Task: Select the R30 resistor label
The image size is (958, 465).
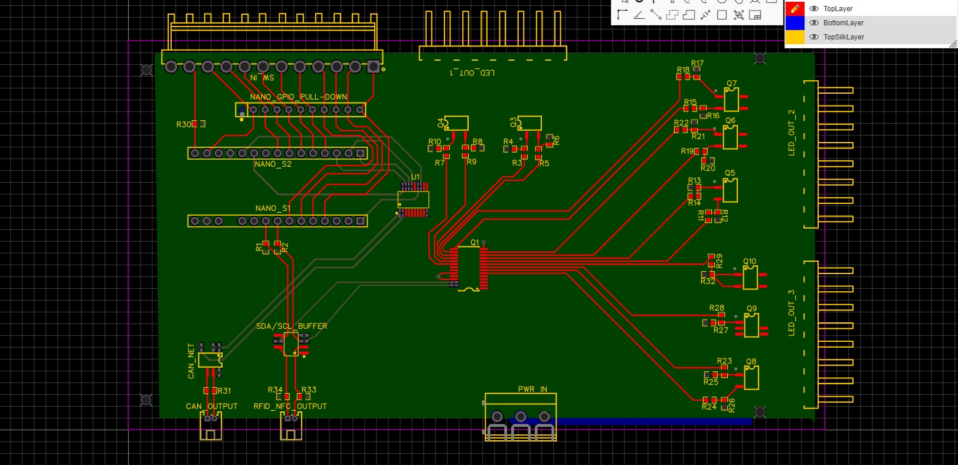Action: coord(184,124)
